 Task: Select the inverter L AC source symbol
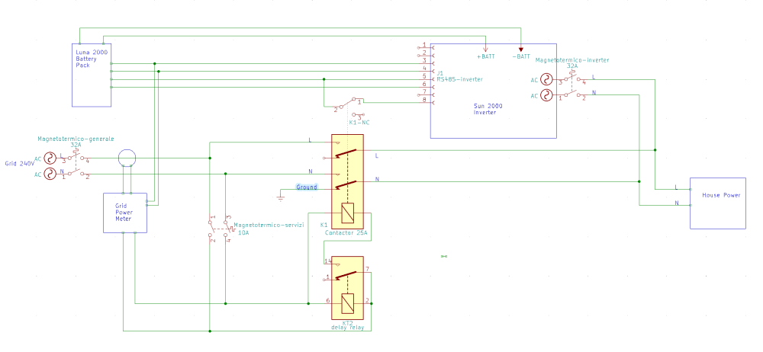click(x=547, y=80)
